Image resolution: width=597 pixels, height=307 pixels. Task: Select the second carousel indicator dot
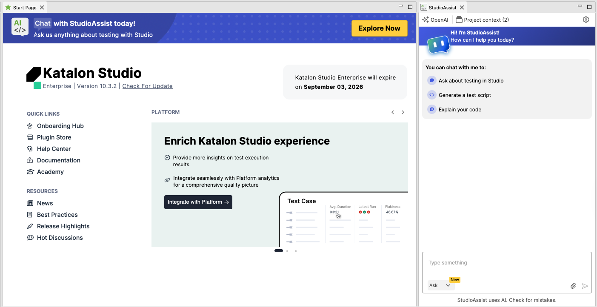point(287,251)
